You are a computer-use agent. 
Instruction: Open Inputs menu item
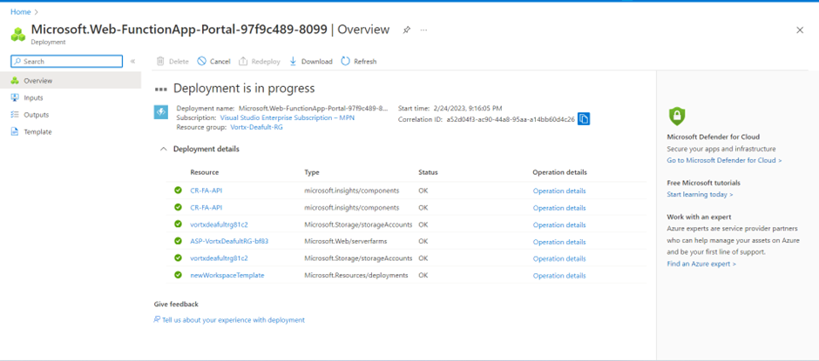click(x=71, y=97)
